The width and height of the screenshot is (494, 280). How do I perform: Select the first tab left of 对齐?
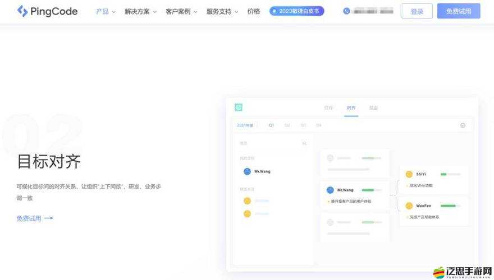pos(328,108)
